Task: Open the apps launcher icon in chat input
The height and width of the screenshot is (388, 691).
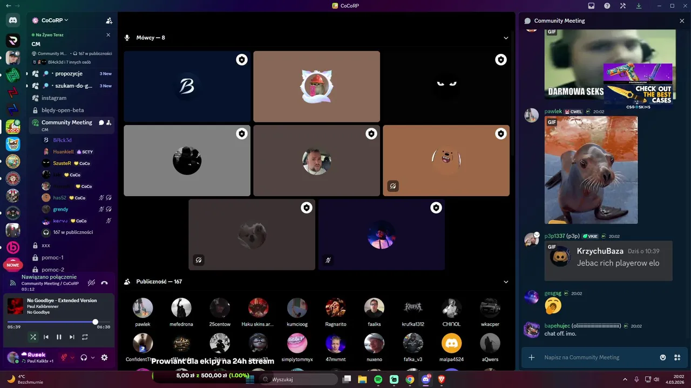Action: 677,357
